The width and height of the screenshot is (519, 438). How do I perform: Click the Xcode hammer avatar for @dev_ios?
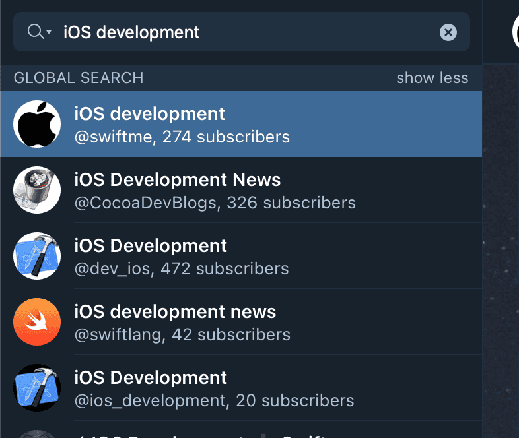(x=37, y=256)
